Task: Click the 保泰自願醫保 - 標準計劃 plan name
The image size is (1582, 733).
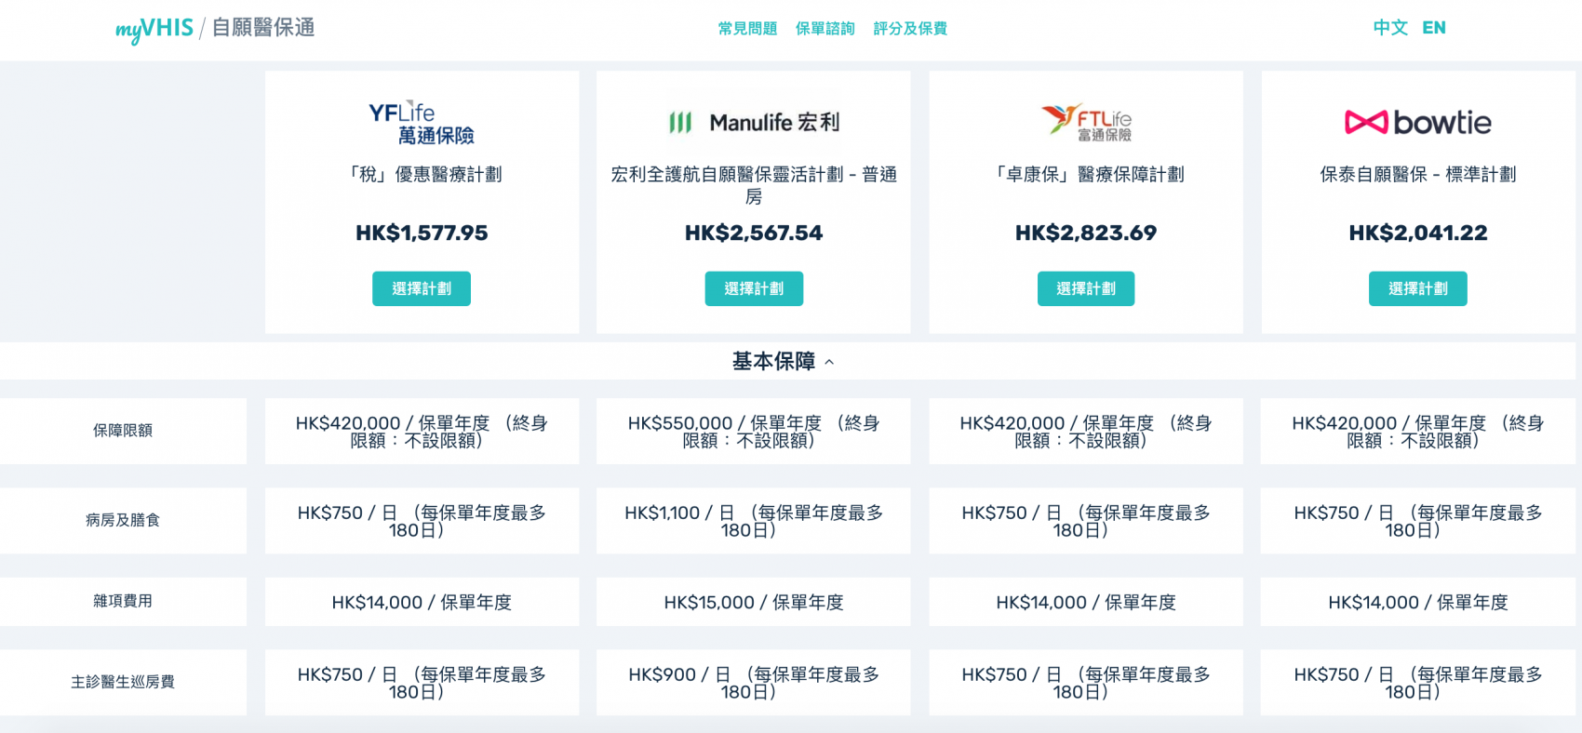Action: coord(1418,174)
